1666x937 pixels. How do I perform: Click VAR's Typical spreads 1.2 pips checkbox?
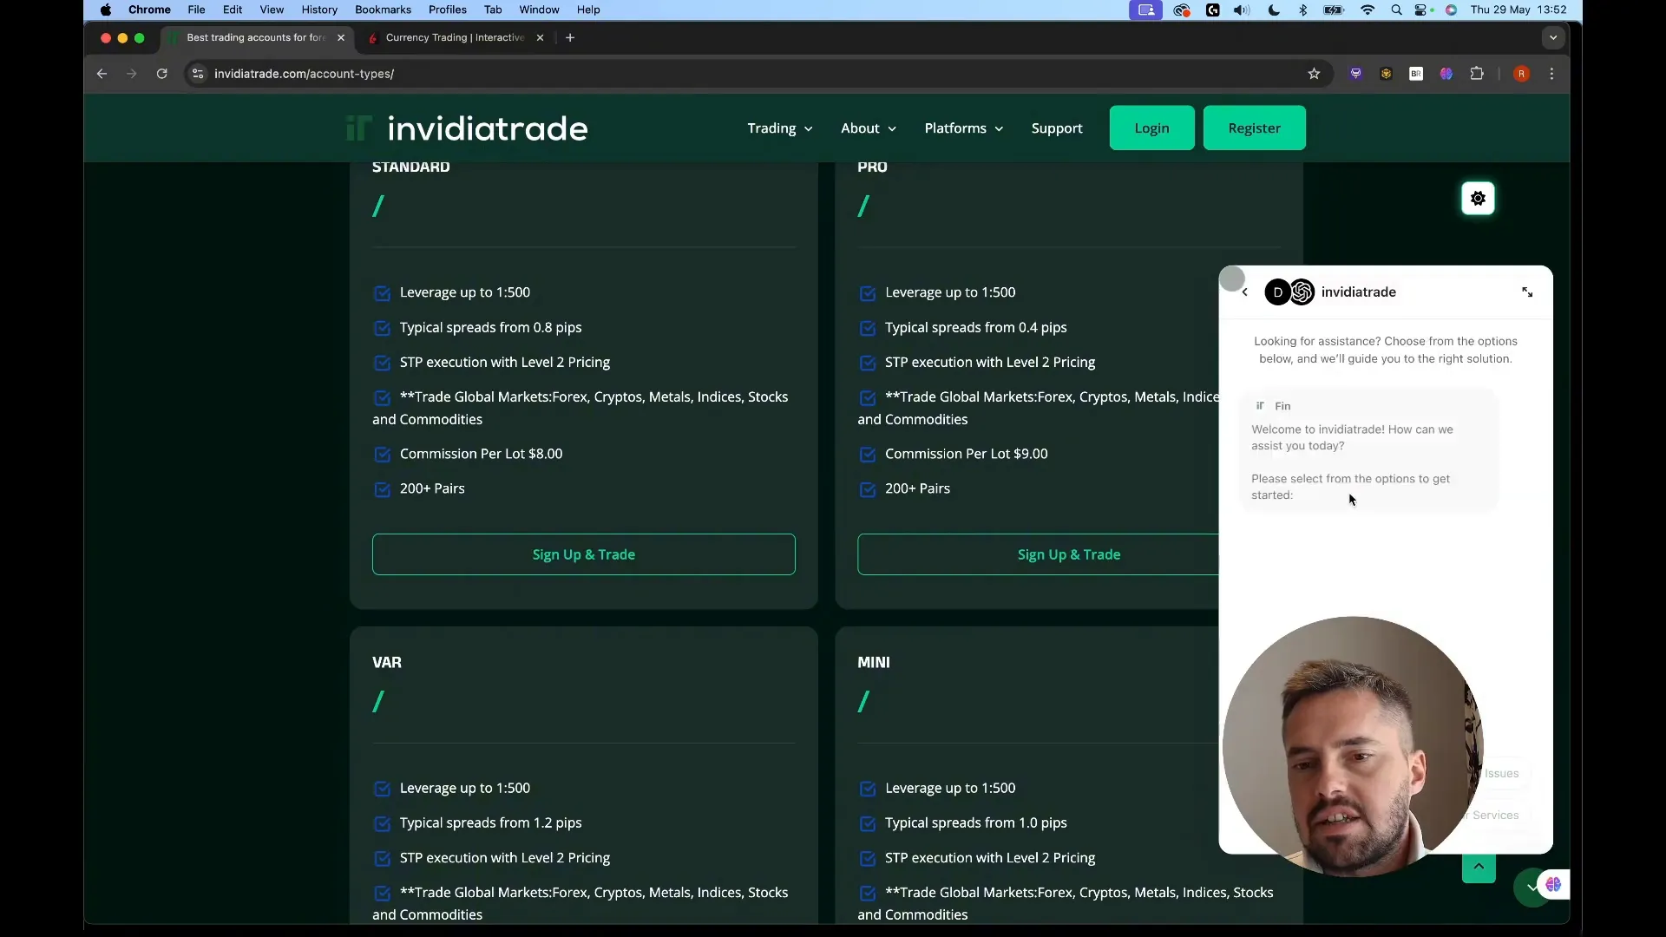tap(382, 823)
